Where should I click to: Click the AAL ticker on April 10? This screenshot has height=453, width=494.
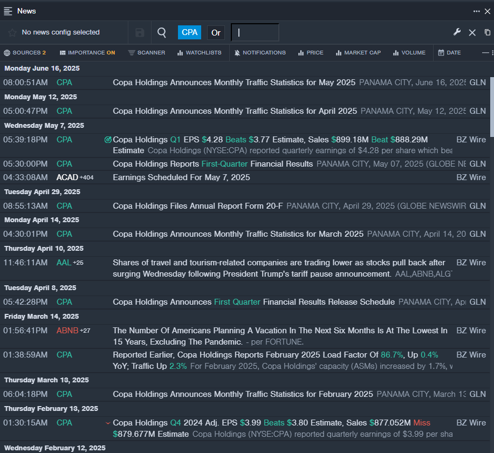click(63, 263)
